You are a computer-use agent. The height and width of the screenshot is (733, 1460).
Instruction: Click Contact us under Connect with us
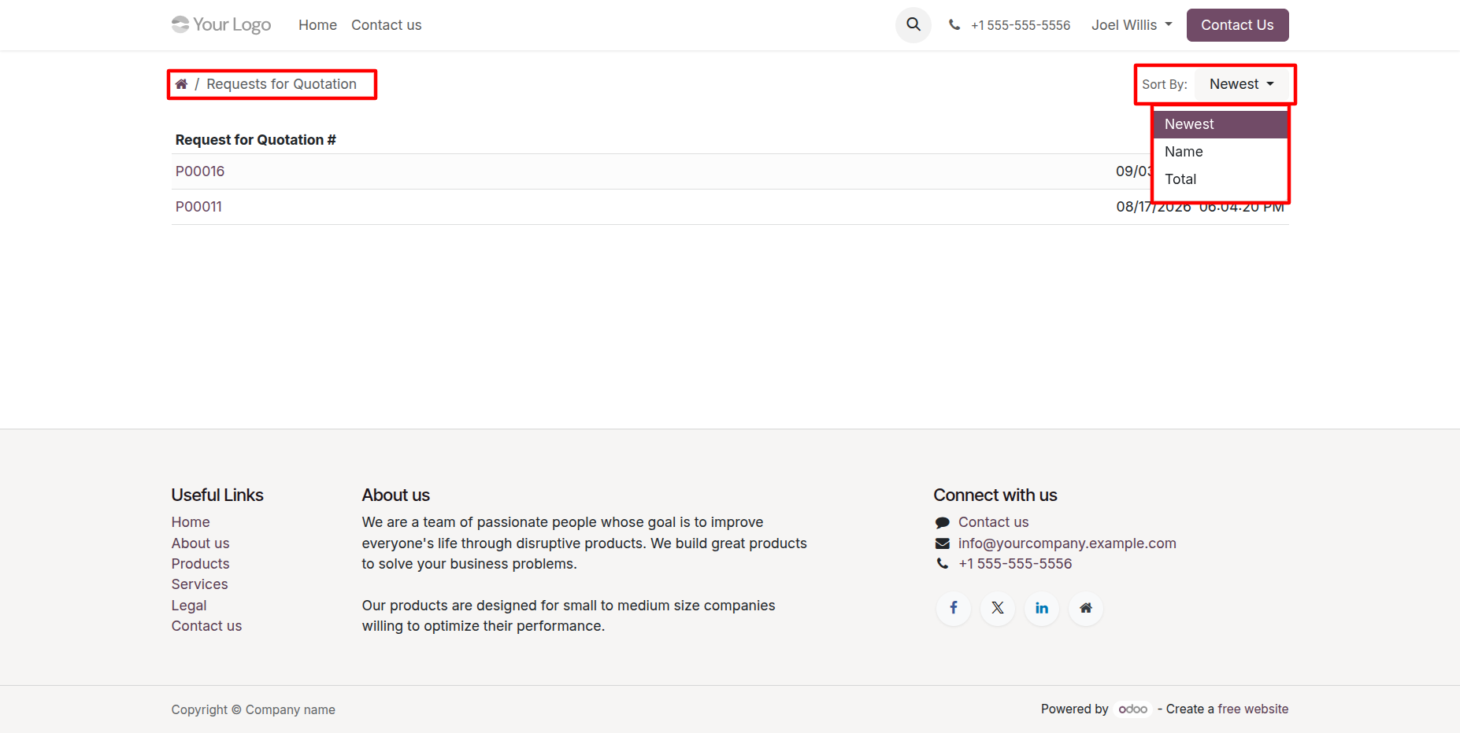click(994, 522)
